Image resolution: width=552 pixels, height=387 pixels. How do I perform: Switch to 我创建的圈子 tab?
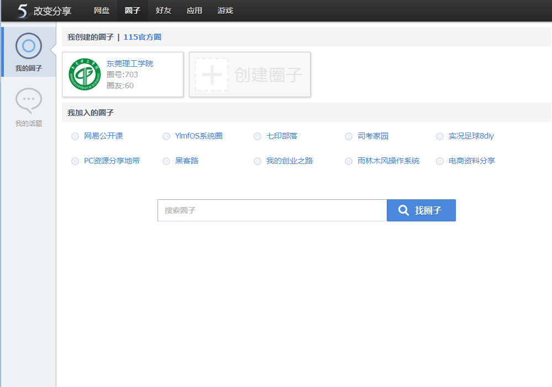[x=91, y=37]
